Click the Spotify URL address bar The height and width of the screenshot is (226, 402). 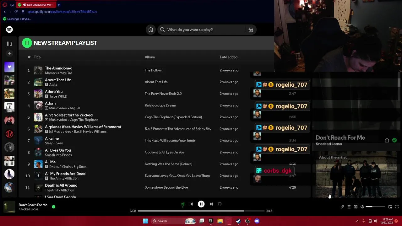pyautogui.click(x=62, y=12)
